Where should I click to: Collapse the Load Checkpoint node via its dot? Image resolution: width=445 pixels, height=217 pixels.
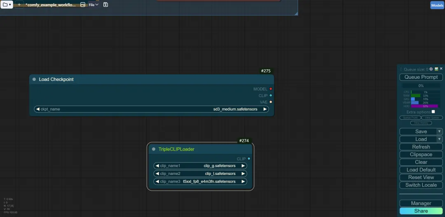tap(34, 79)
